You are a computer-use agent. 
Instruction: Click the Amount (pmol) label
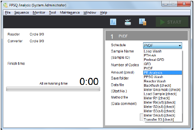point(123,72)
